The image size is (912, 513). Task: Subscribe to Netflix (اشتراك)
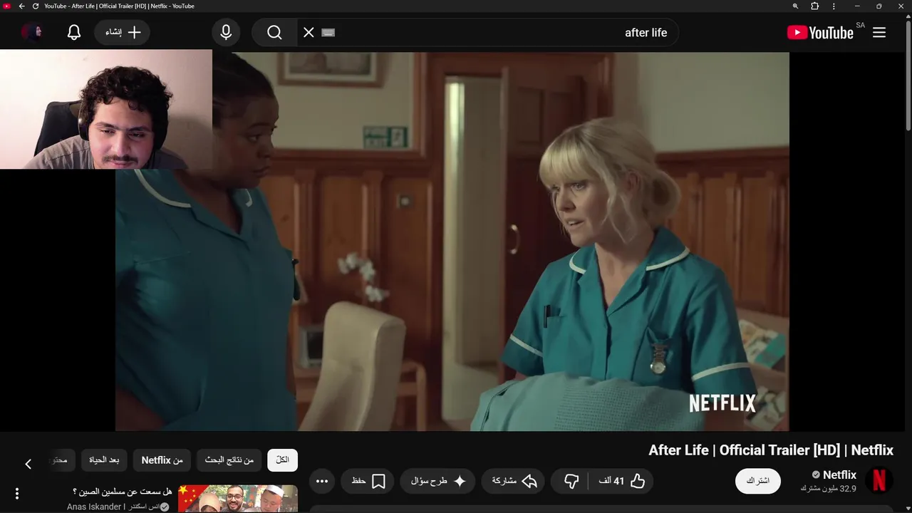pos(757,481)
